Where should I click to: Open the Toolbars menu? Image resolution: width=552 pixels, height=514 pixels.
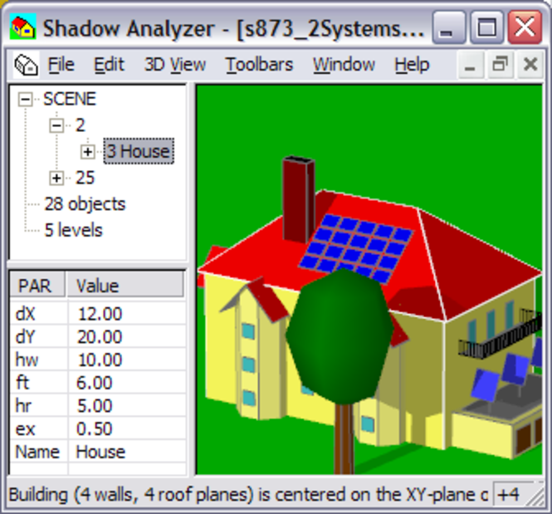click(259, 65)
